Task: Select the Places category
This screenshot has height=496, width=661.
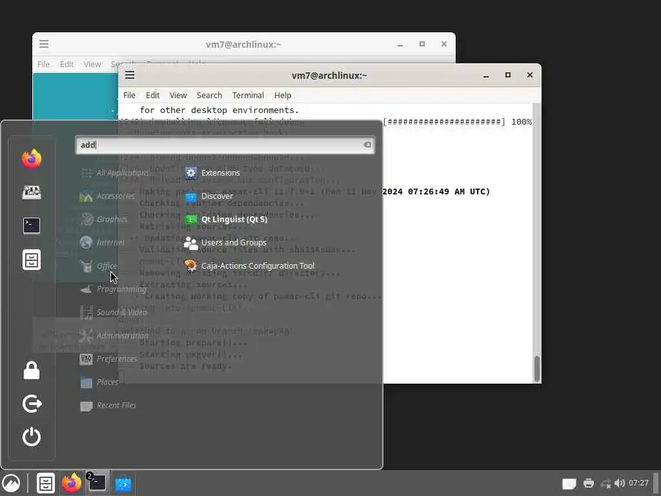Action: [x=99, y=382]
